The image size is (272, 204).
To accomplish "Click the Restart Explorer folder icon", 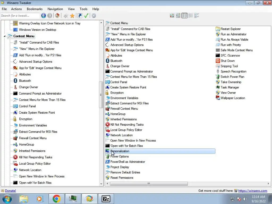I will point(218,29).
